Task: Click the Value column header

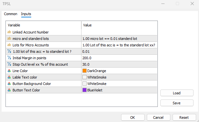Action: point(119,25)
